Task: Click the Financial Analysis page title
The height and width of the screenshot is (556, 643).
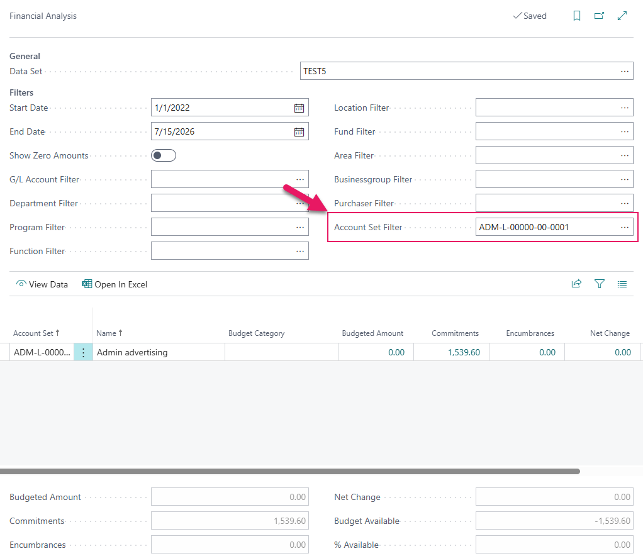Action: click(43, 16)
